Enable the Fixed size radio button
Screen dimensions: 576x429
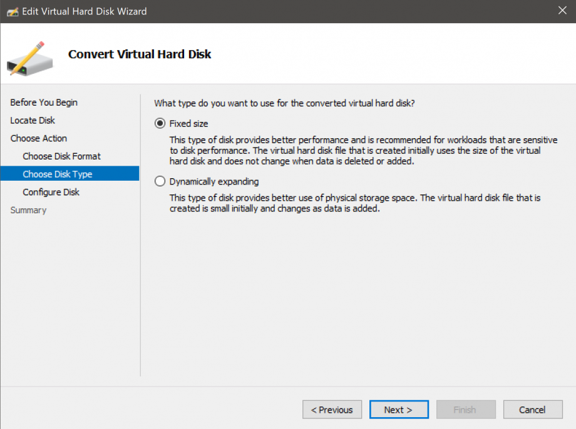(x=160, y=123)
